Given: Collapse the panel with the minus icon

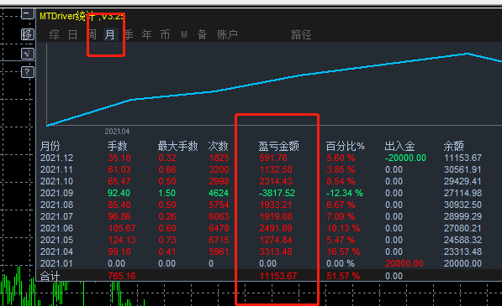Looking at the screenshot, I should (27, 14).
